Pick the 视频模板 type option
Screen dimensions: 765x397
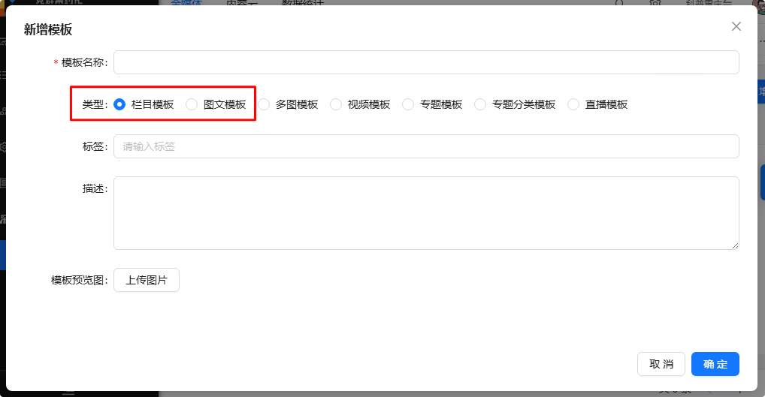pyautogui.click(x=336, y=104)
